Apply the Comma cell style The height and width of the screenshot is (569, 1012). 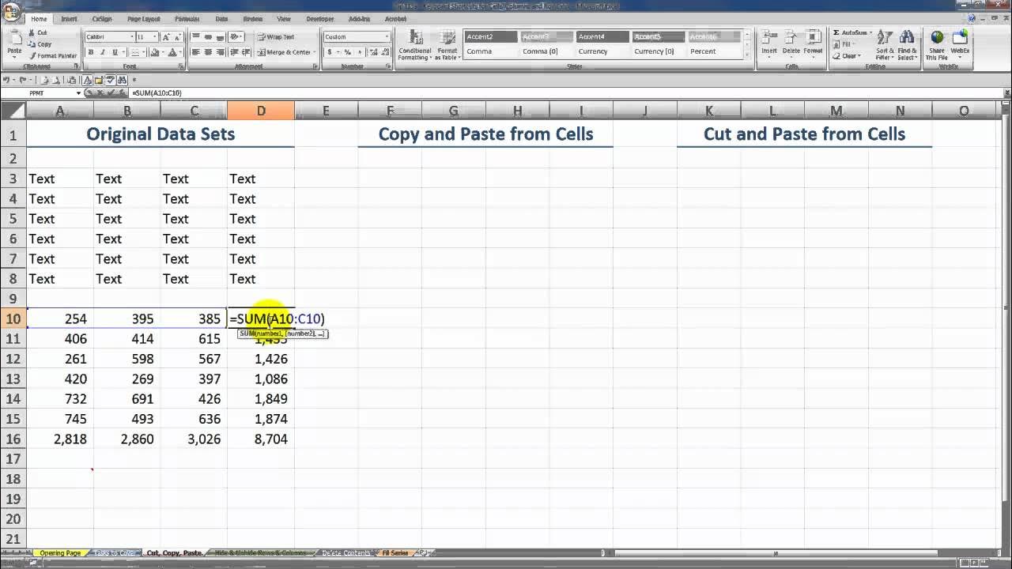491,51
